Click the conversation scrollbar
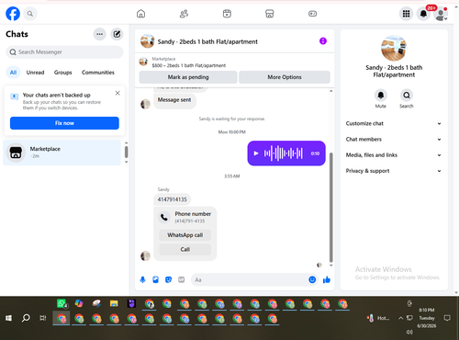The image size is (459, 340). coord(330,207)
